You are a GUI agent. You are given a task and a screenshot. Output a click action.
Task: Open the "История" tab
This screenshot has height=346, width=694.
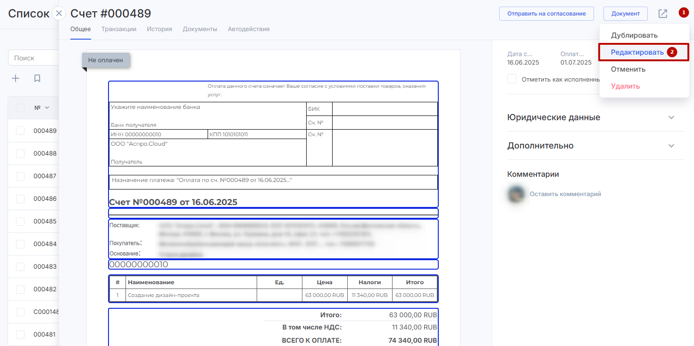click(x=159, y=29)
